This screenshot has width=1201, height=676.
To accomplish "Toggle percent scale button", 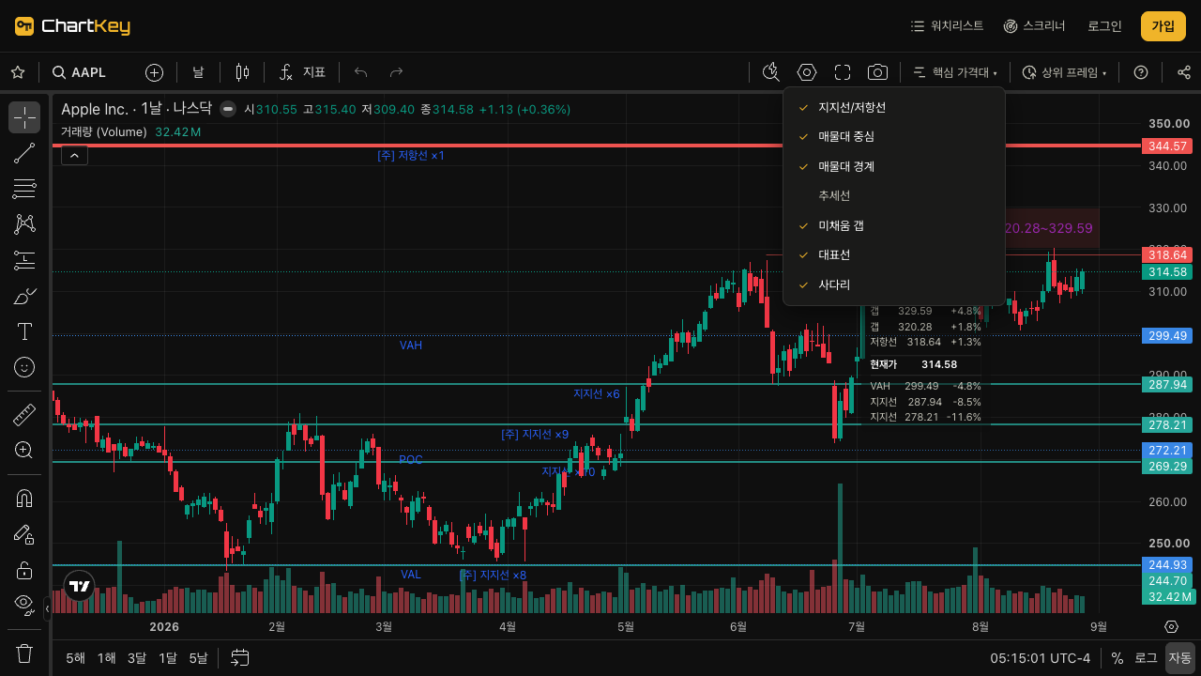I will click(1117, 658).
